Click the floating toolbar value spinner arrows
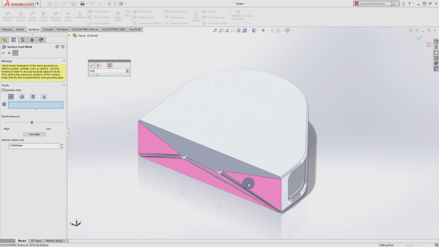The image size is (439, 247). click(127, 71)
